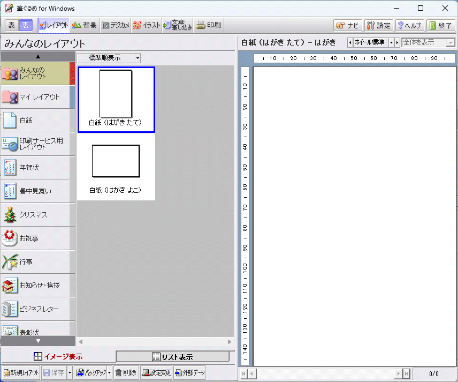Click the horizontal ruler at 50
Viewport: 458px width, 382px height.
(x=354, y=58)
